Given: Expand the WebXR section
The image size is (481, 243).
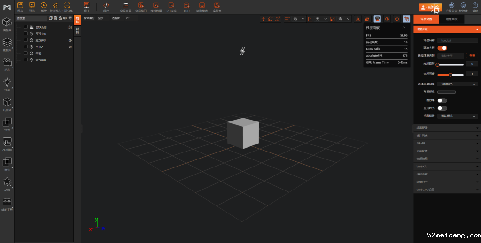Looking at the screenshot, I should pos(447,167).
